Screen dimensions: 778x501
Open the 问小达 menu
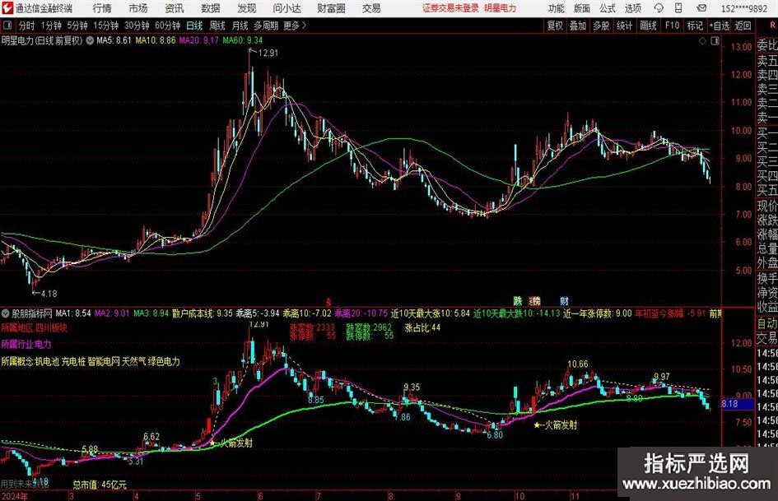pos(287,8)
